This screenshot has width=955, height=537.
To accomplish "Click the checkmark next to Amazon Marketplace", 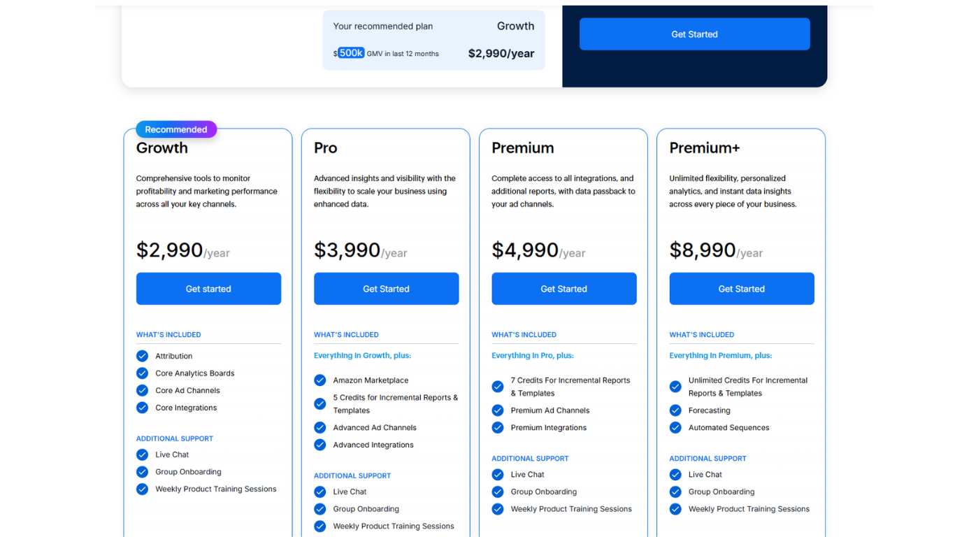I will pyautogui.click(x=320, y=380).
